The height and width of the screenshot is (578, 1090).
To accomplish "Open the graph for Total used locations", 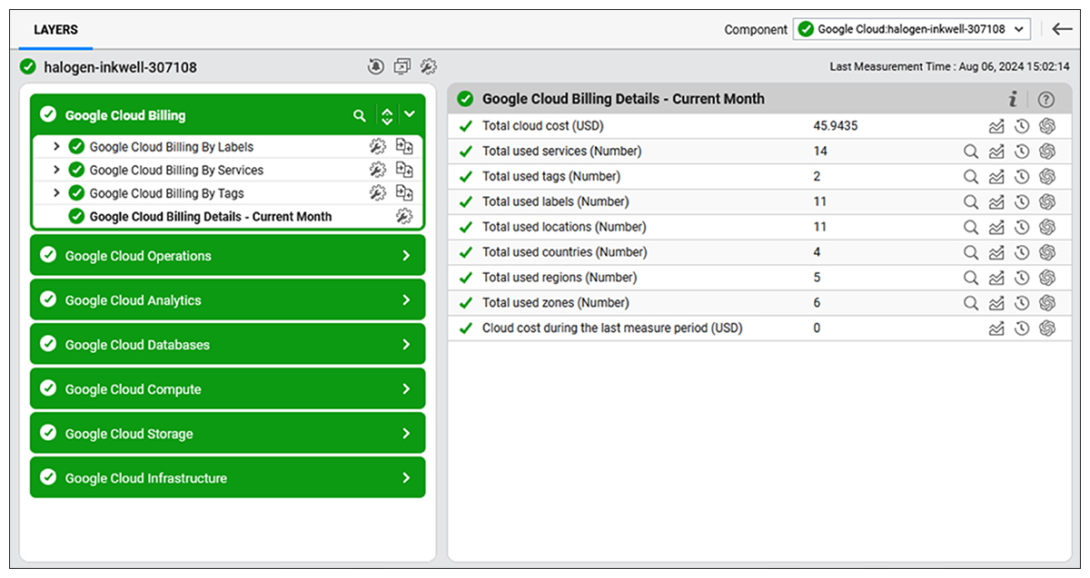I will (996, 227).
